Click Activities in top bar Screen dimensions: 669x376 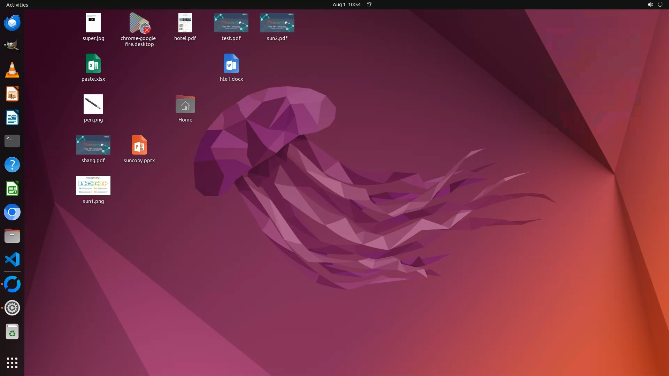point(17,5)
